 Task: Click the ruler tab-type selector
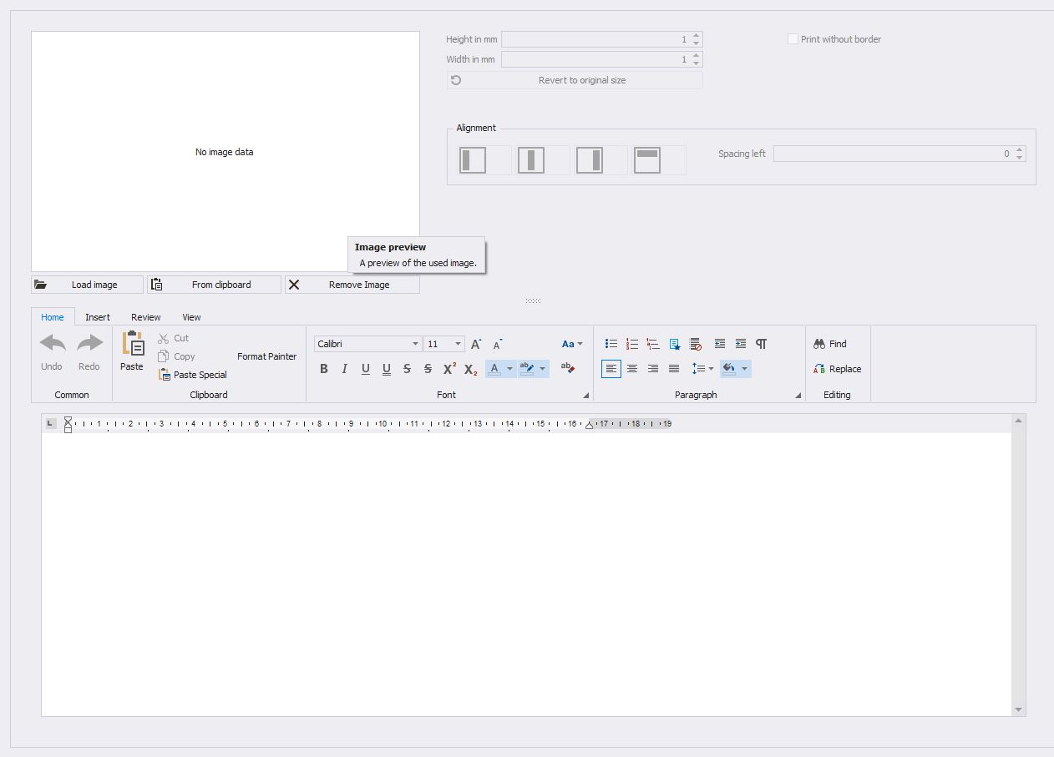(51, 424)
